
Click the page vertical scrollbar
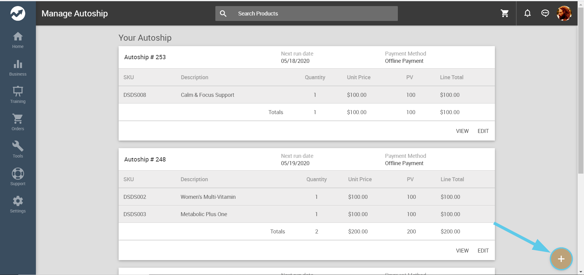point(581,91)
